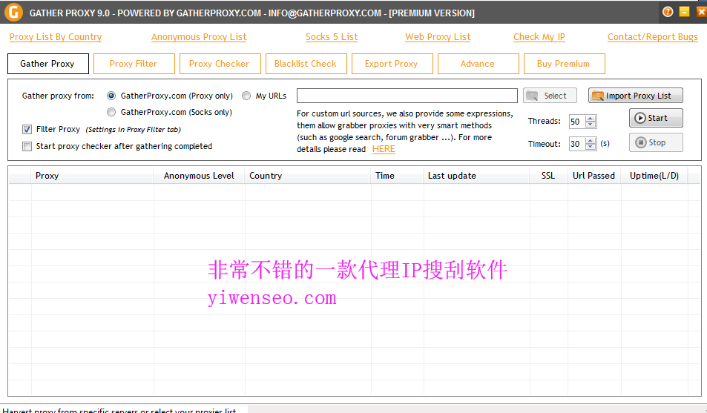
Task: Close the Gather Proxy window
Action: pos(701,12)
